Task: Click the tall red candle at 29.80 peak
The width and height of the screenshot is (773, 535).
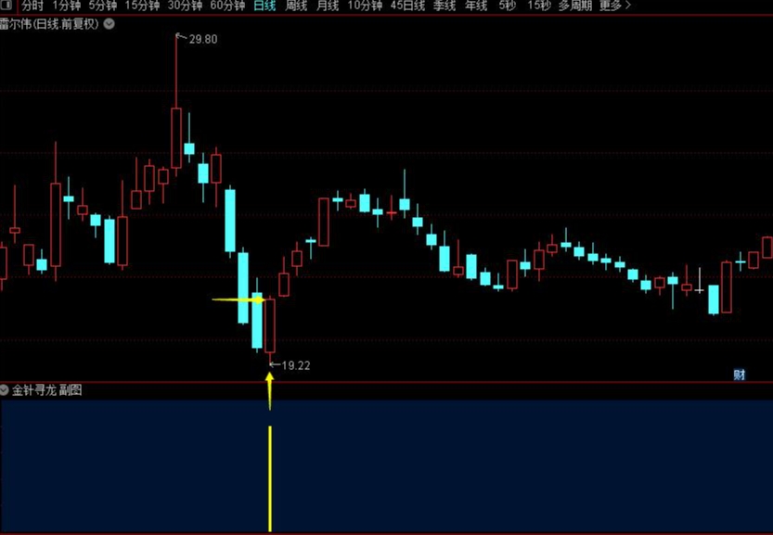Action: coord(176,138)
